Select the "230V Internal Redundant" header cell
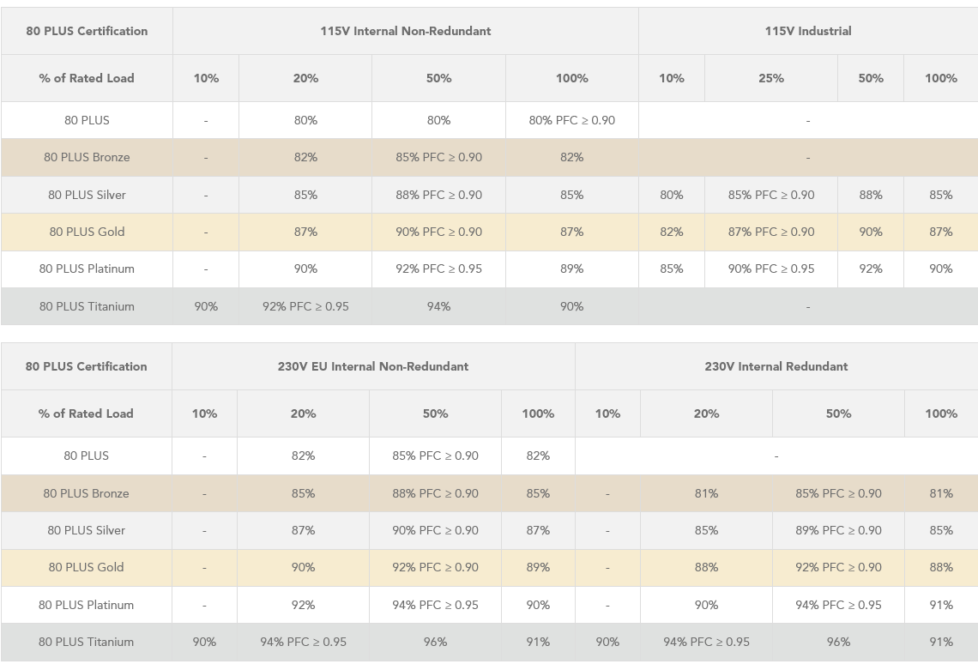The height and width of the screenshot is (670, 978). 776,366
